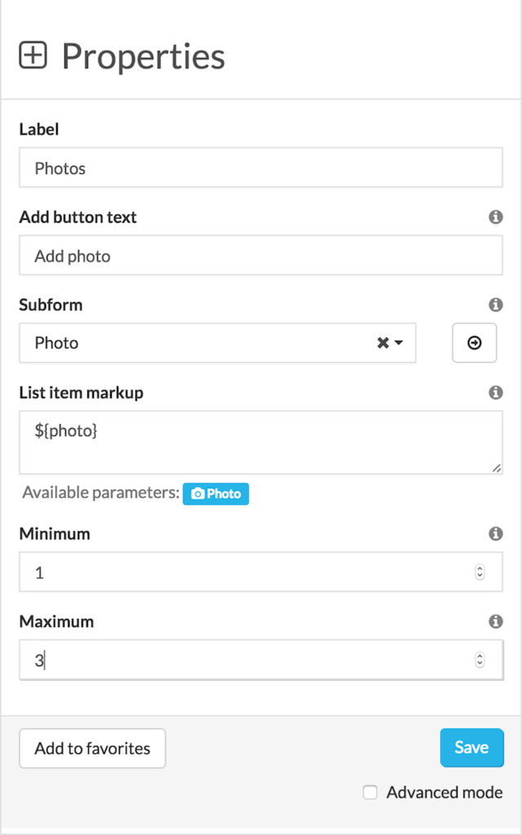Show info for List item markup
Viewport: 522px width, 835px height.
495,392
